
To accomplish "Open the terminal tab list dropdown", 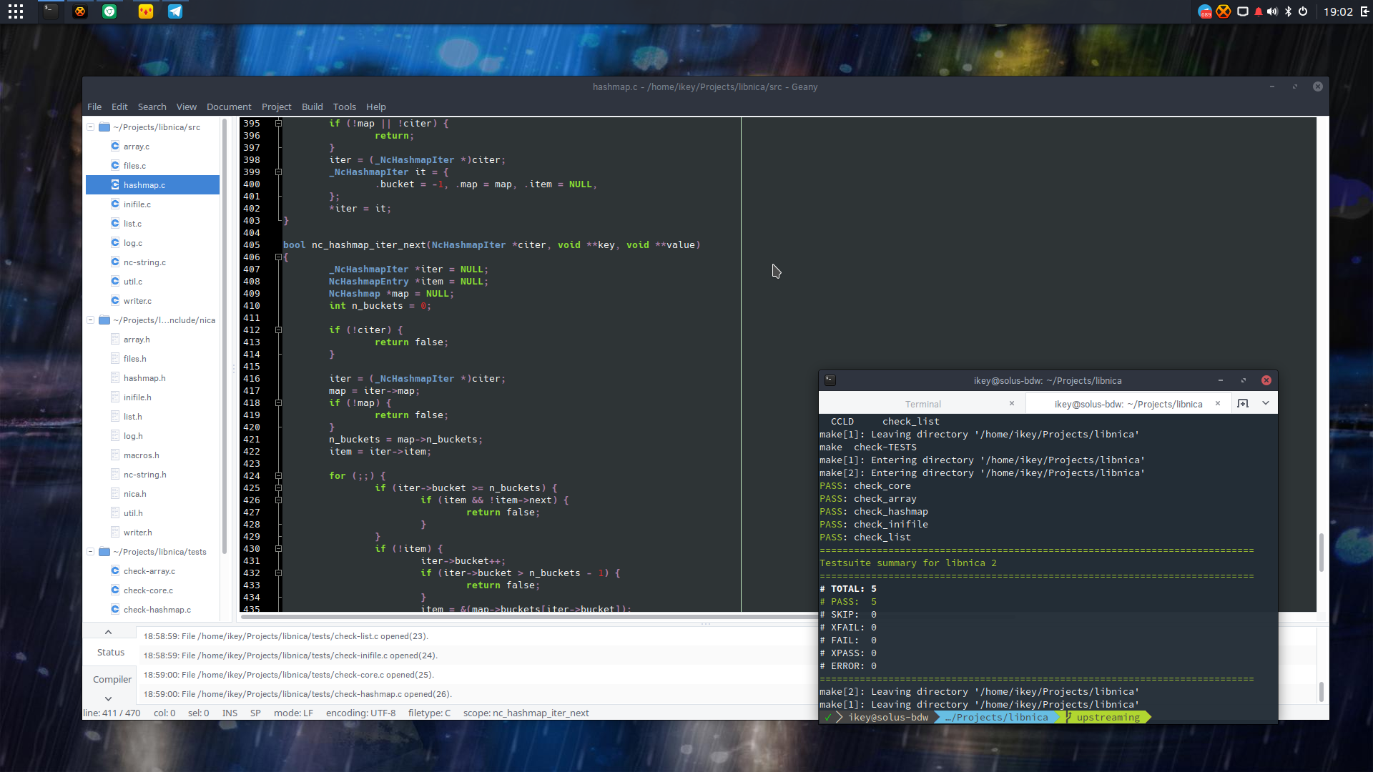I will (x=1266, y=403).
